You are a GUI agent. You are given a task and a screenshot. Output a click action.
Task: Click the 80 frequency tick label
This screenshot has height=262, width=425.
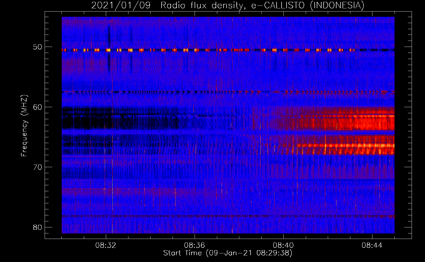click(x=38, y=227)
